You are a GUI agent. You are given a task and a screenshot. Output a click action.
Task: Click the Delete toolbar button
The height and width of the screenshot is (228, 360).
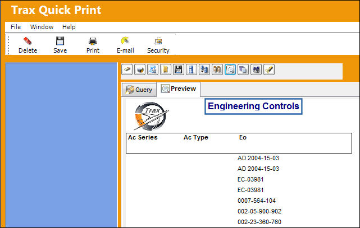(x=28, y=45)
